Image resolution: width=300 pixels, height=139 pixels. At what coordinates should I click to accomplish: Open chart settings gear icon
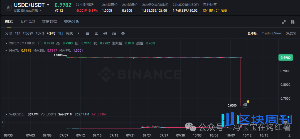click(x=123, y=33)
